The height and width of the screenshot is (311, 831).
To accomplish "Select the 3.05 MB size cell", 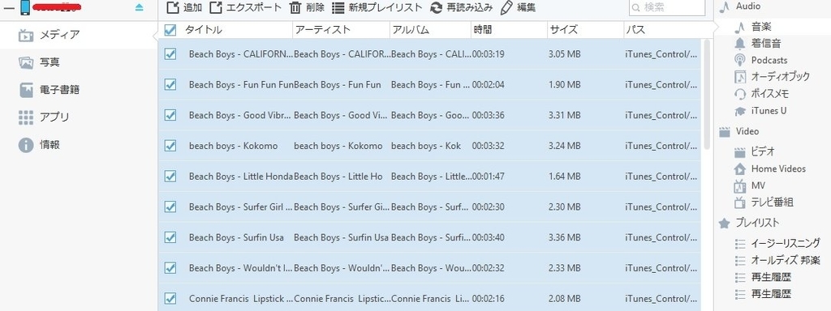I will [565, 54].
